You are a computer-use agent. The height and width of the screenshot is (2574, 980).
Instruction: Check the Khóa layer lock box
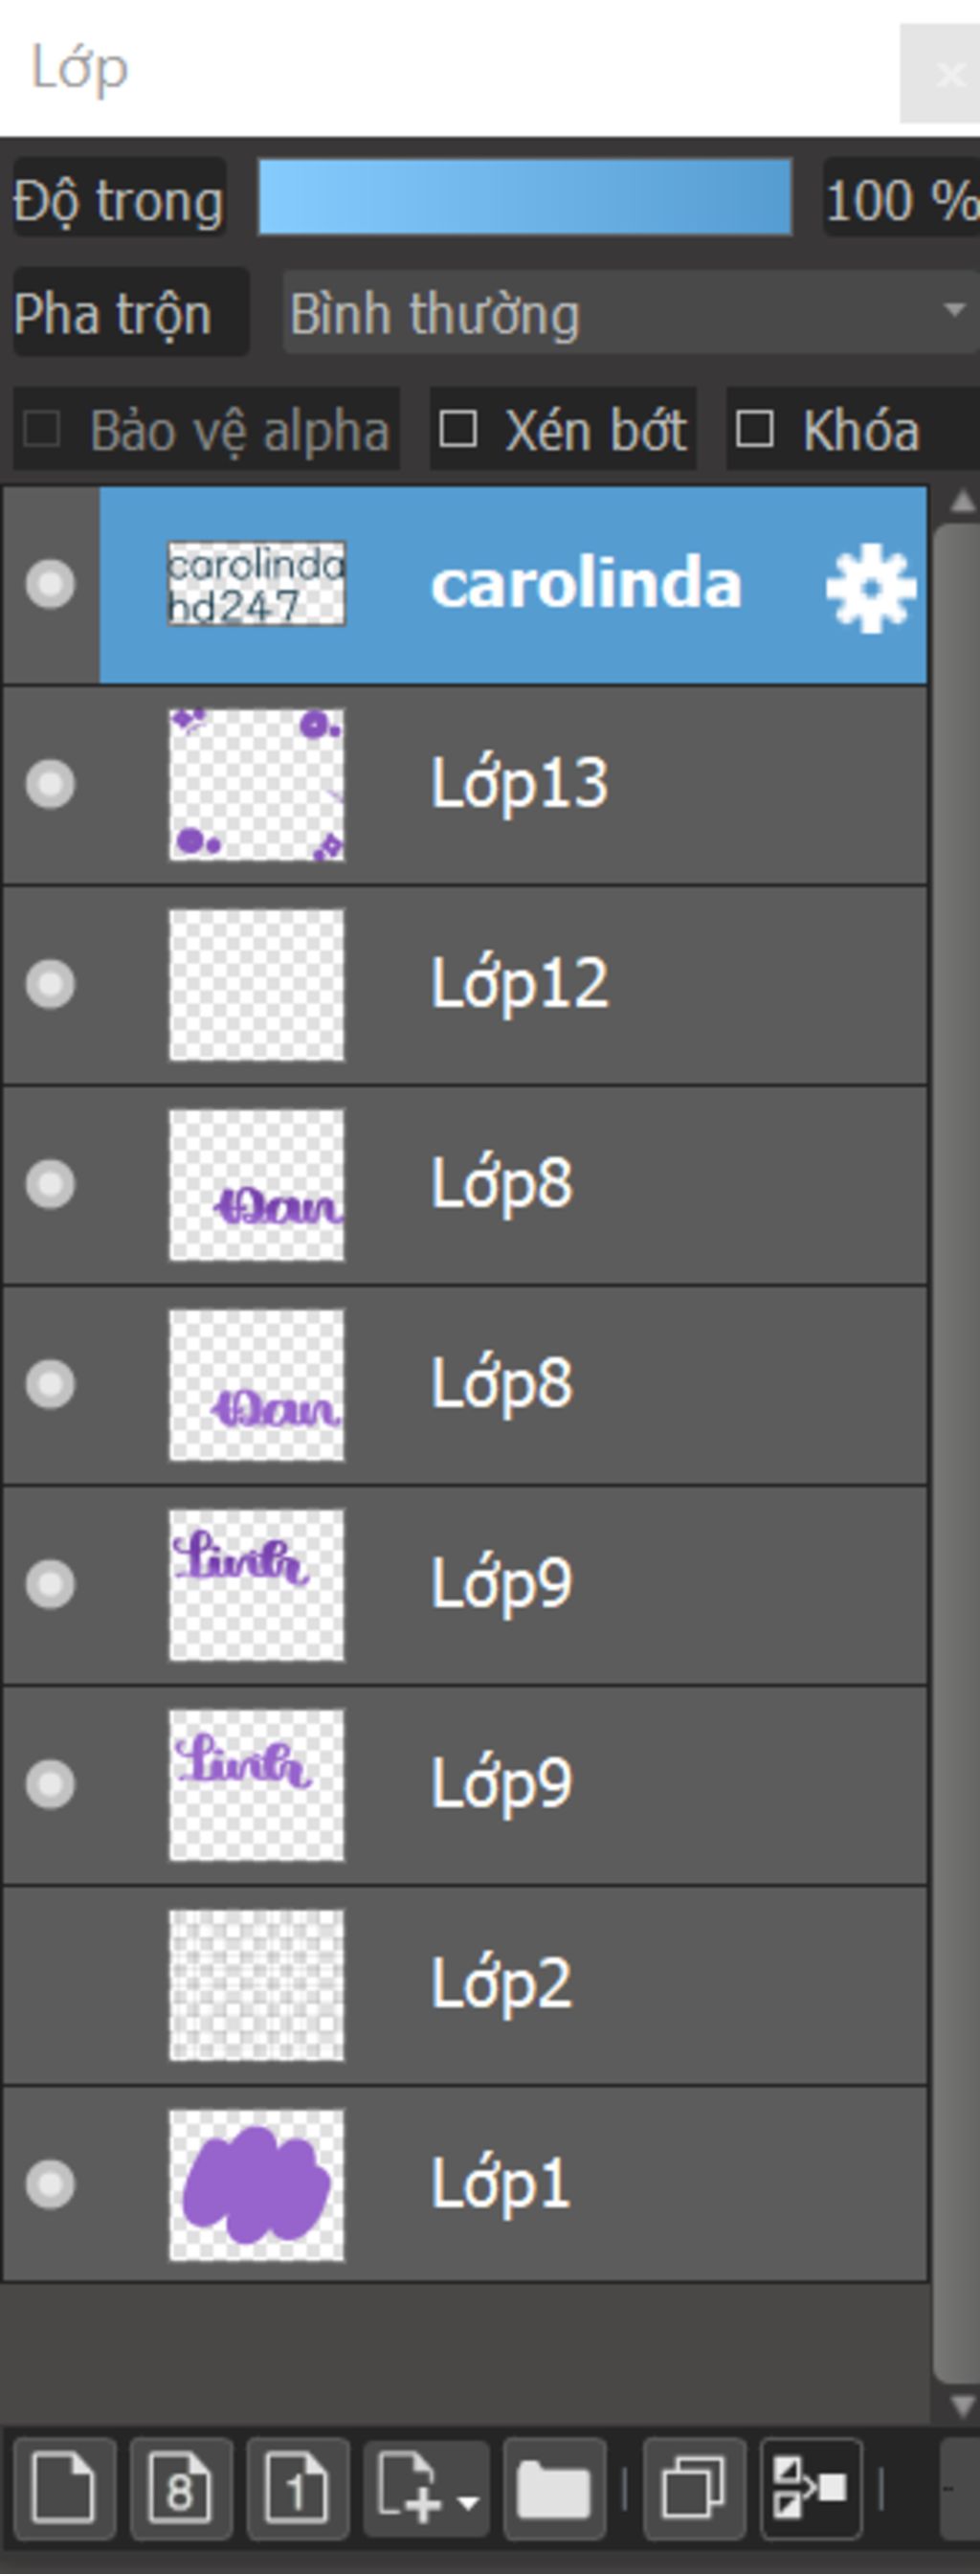tap(754, 430)
